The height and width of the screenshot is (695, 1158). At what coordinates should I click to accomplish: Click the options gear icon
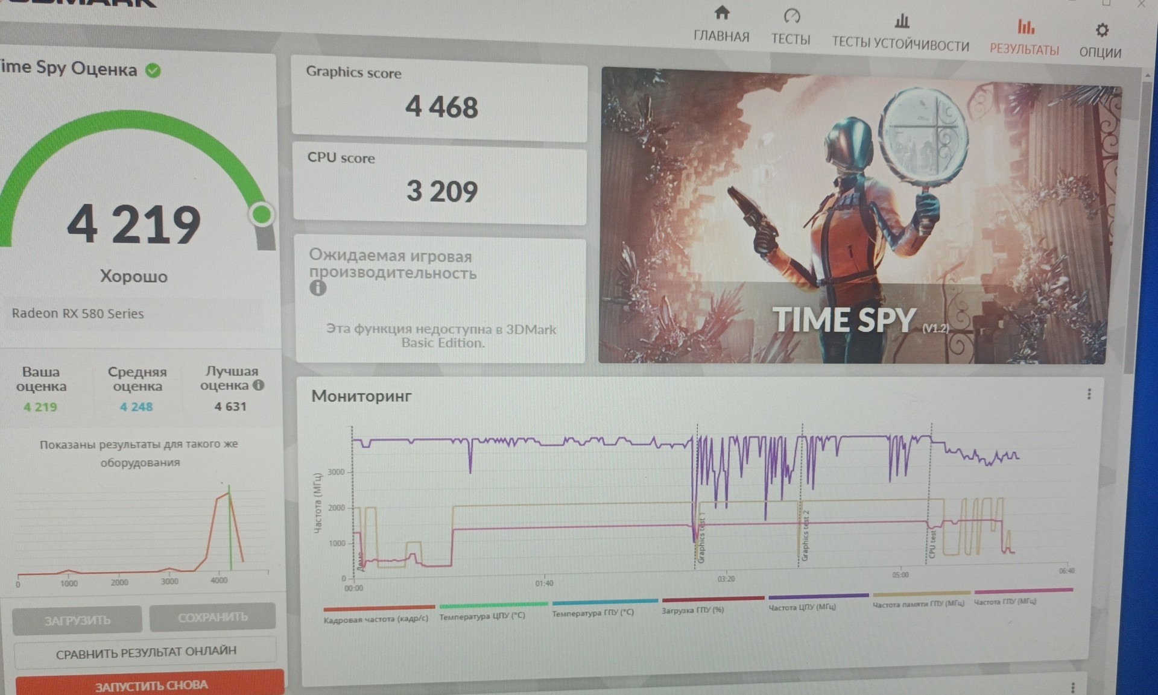click(1102, 30)
